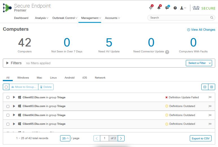Check the Client02.Dia.com checkbox
Screen dimensions: 218x147
(x=8, y=97)
